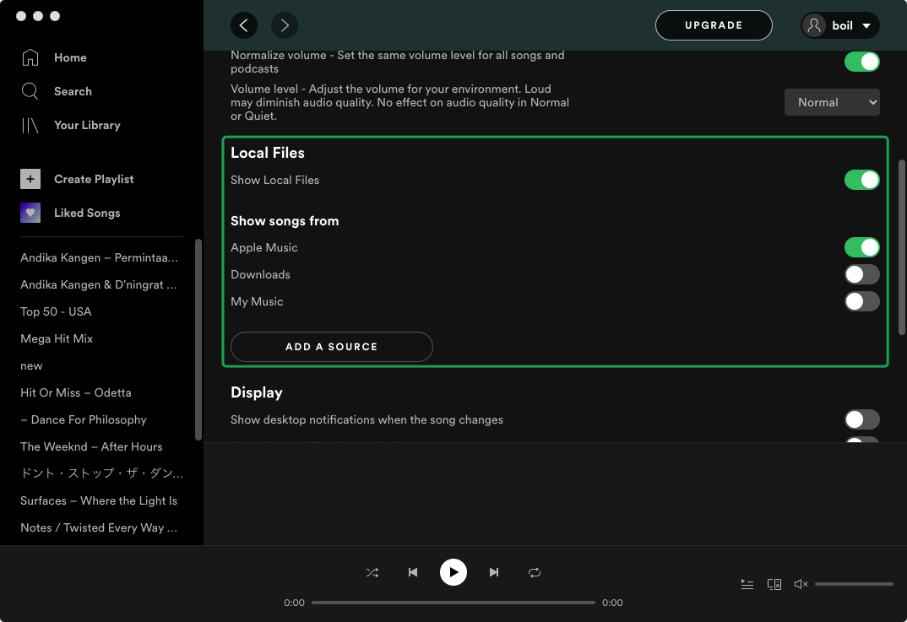The height and width of the screenshot is (622, 907).
Task: Open Andika Kangen & D'ningrat playlist
Action: (99, 284)
